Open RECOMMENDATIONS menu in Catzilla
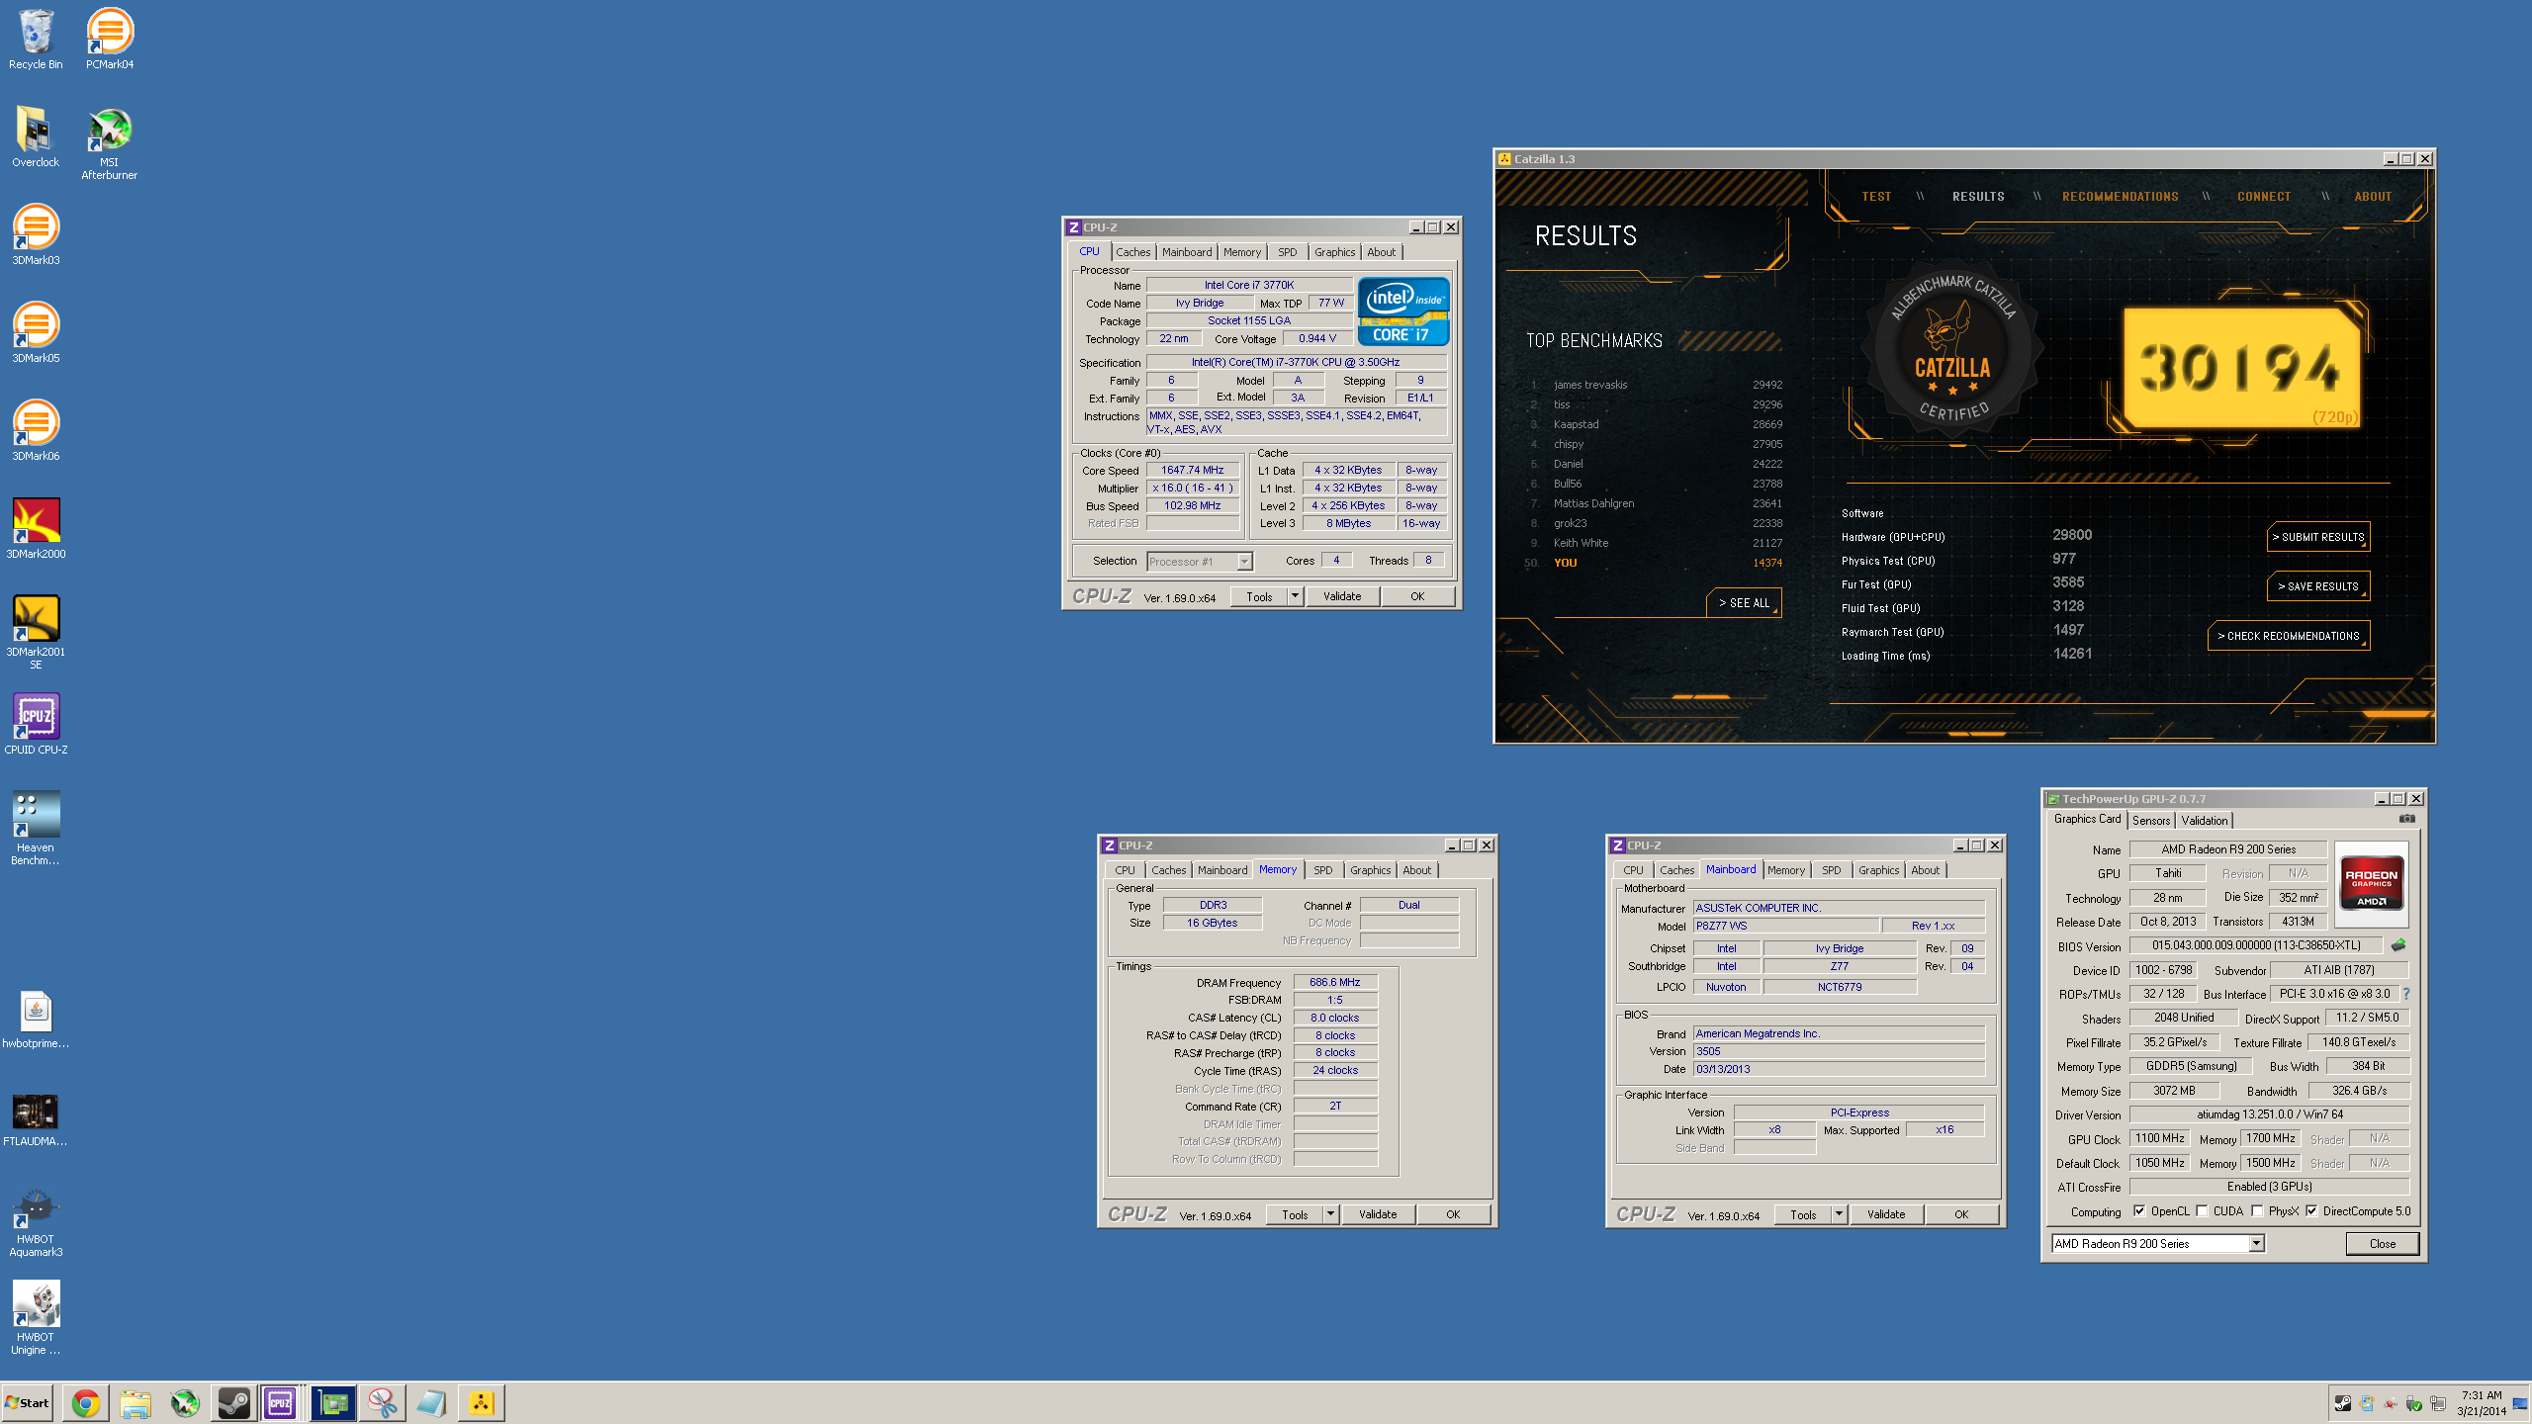This screenshot has width=2532, height=1424. click(x=2120, y=197)
